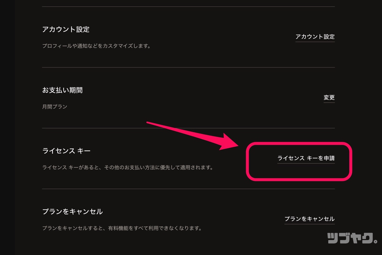Viewport: 382px width, 255px height.
Task: Click the license key priority description text
Action: coord(127,167)
